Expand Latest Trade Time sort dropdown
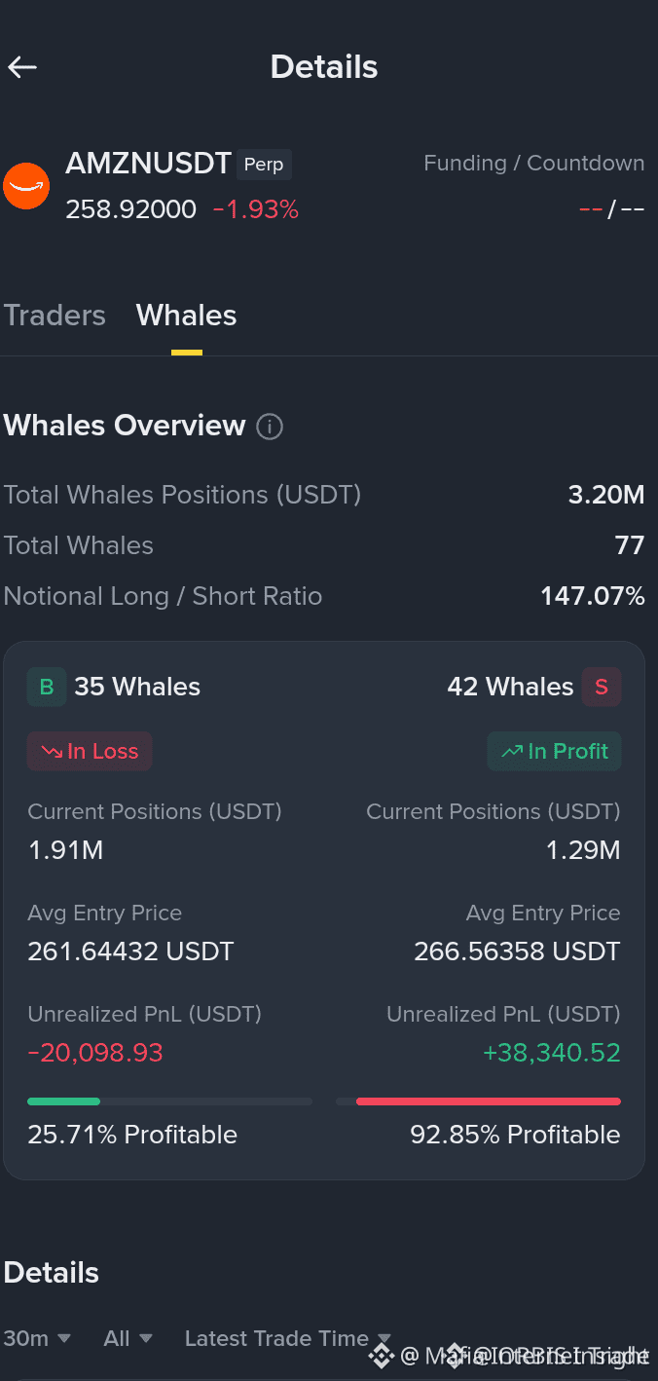This screenshot has height=1381, width=658. (288, 1338)
